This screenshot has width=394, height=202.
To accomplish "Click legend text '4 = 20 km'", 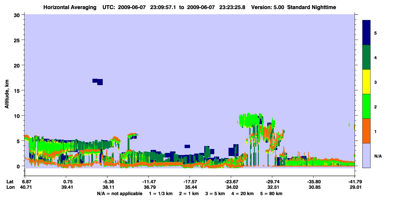I will pos(242,194).
